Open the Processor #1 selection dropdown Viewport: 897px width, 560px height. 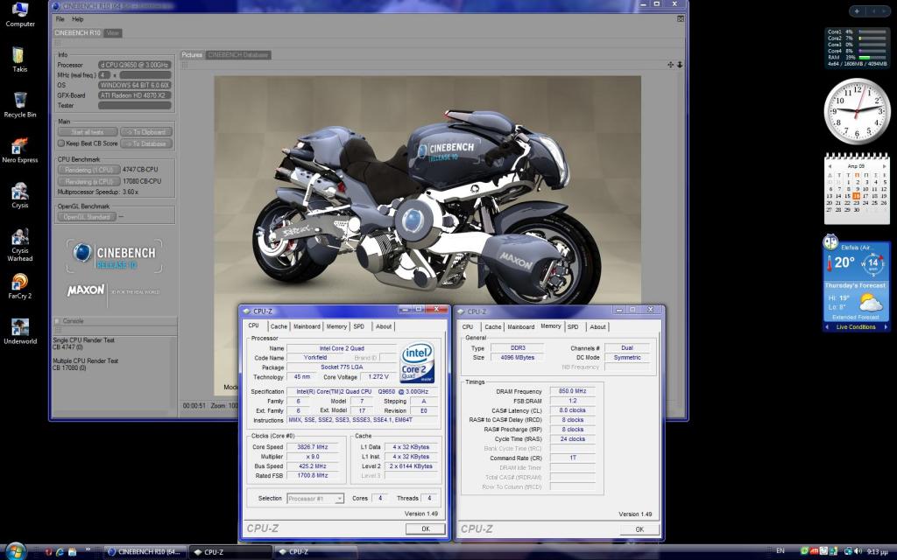tap(315, 499)
